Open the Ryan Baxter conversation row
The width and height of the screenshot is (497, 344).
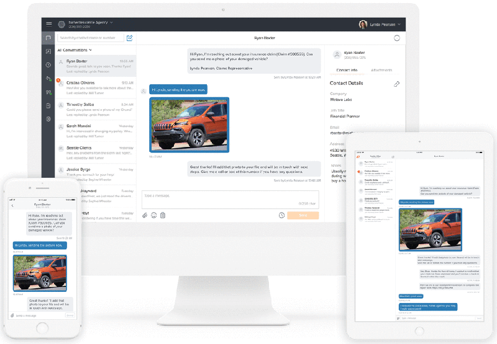pos(96,66)
